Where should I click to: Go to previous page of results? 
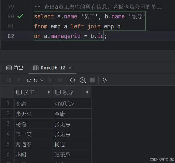19,80
